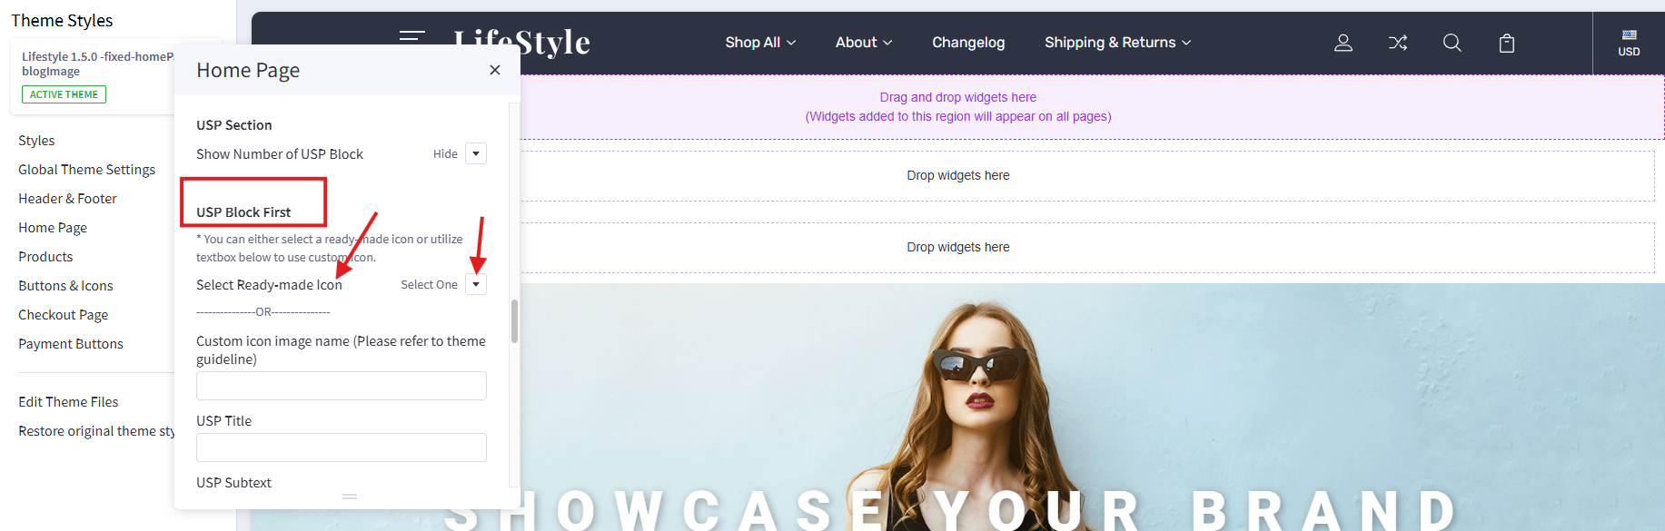1665x531 pixels.
Task: Open Buttons & Icons settings
Action: click(65, 286)
